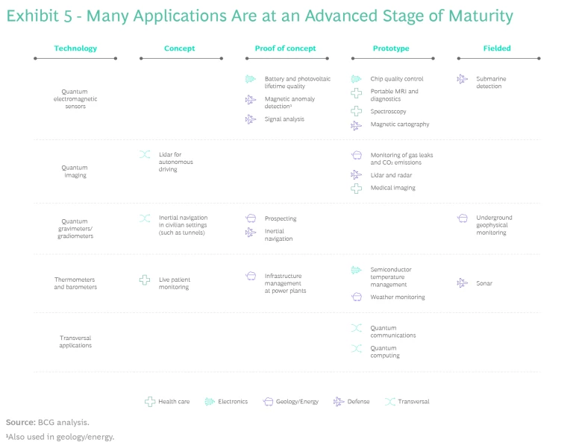Click the Geology/Energy legend icon
573x448 pixels.
269,402
